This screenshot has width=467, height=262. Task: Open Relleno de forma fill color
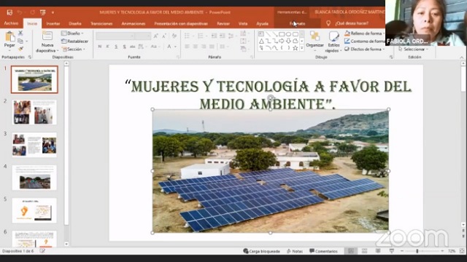(365, 33)
